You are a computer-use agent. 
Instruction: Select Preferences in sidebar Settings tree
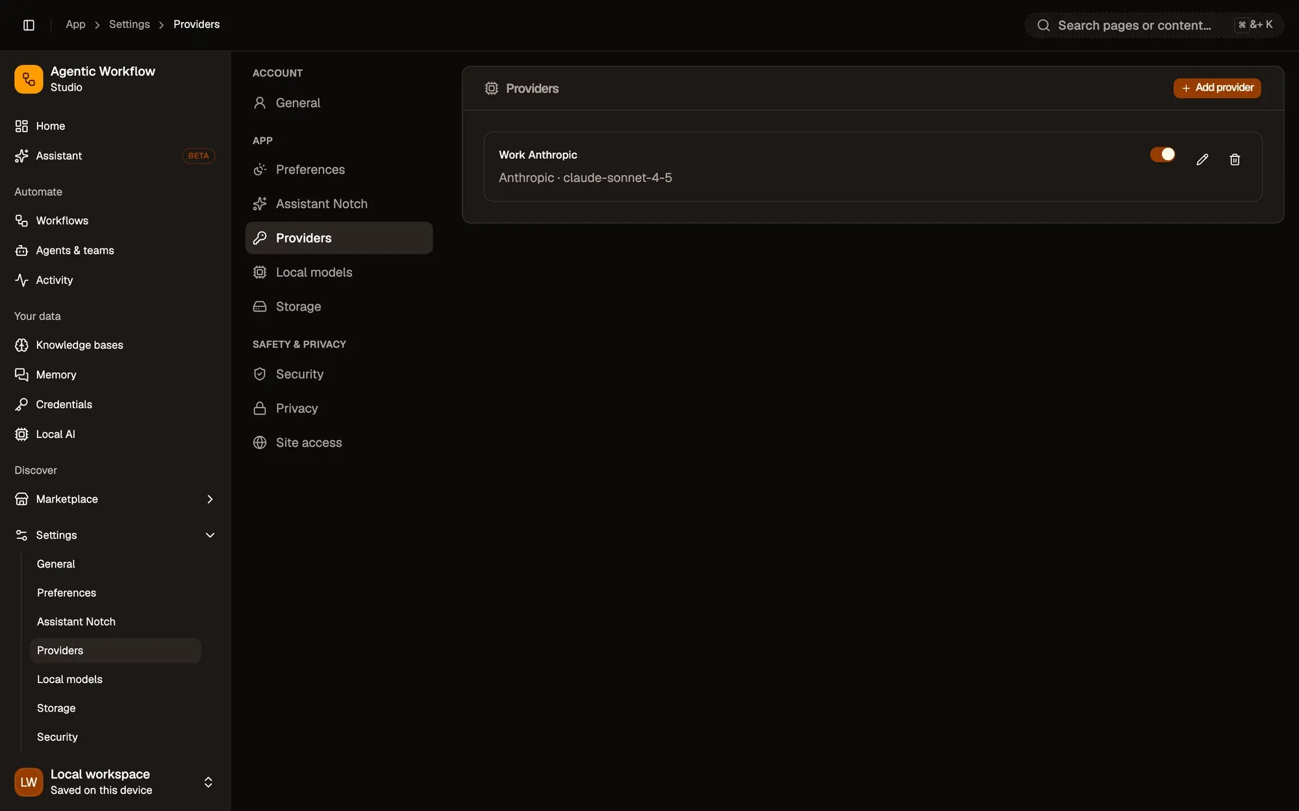pyautogui.click(x=115, y=593)
